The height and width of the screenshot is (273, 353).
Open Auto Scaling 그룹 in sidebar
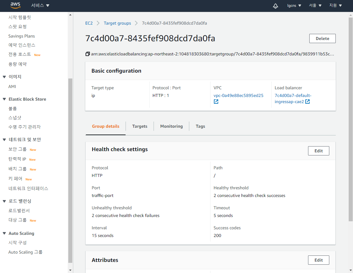tap(26, 252)
